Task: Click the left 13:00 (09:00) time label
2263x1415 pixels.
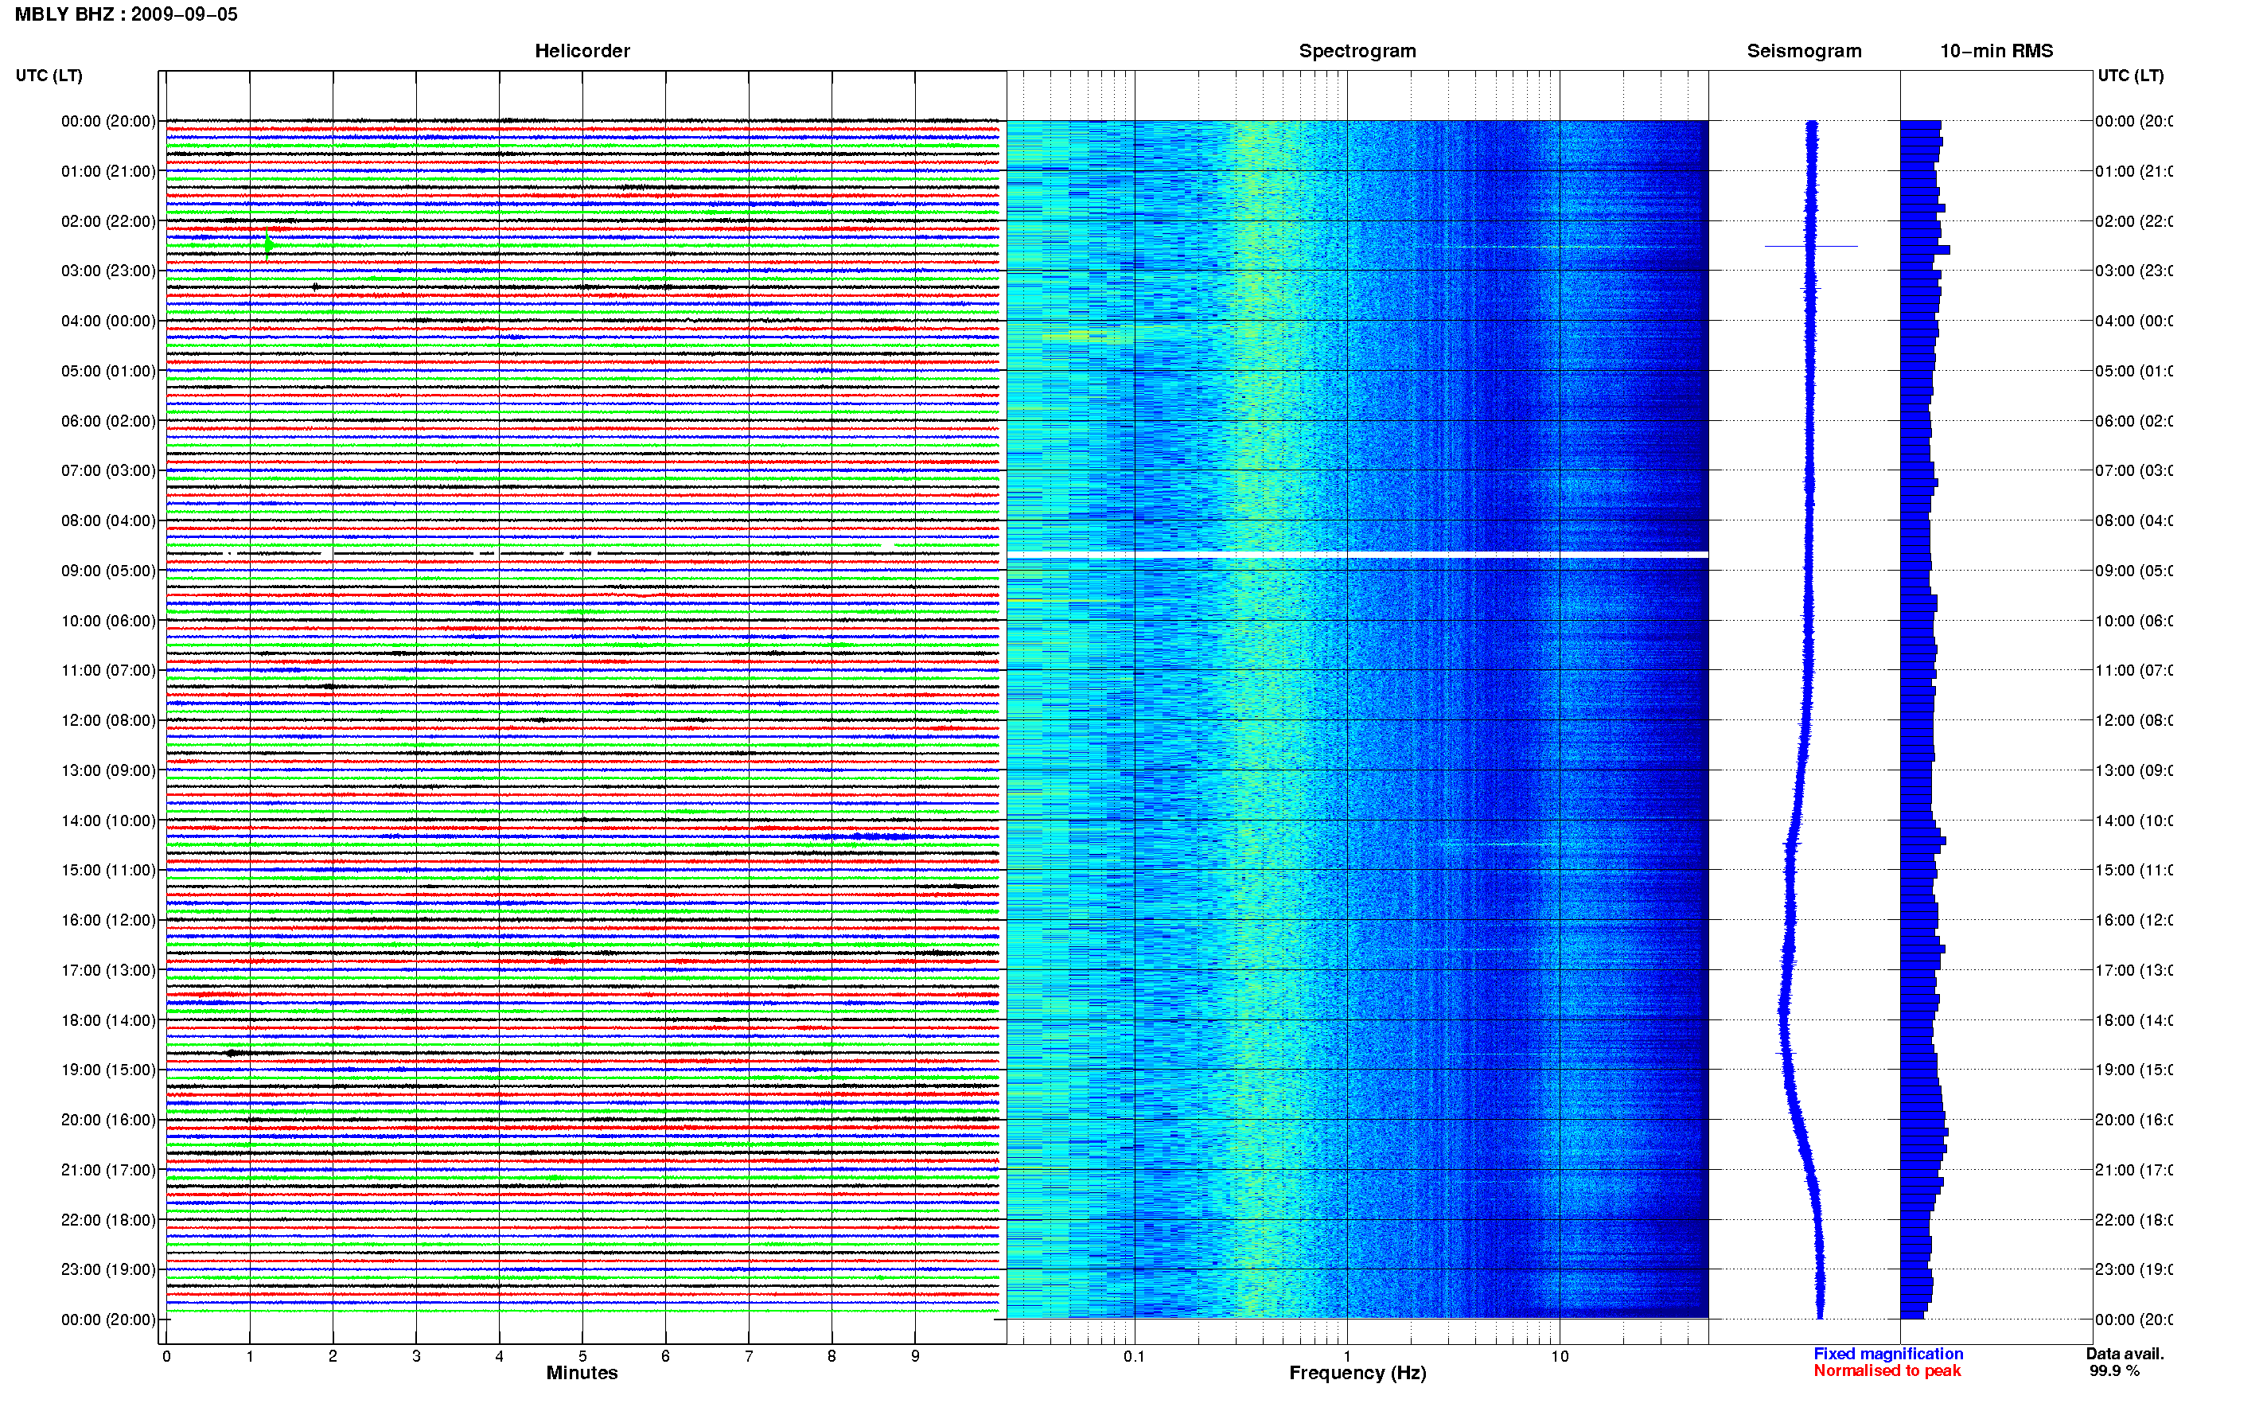Action: (x=108, y=770)
